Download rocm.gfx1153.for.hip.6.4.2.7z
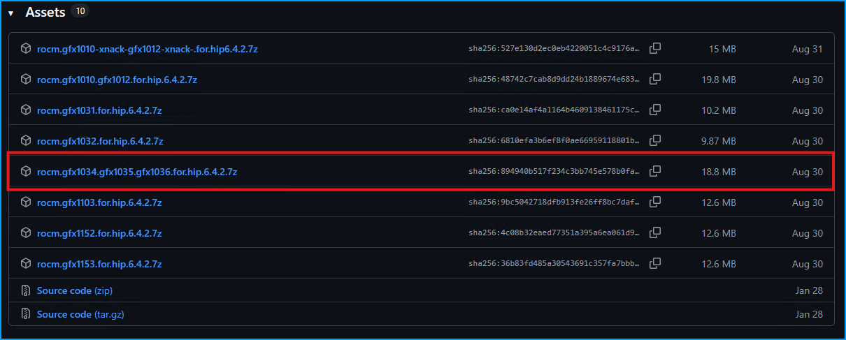The height and width of the screenshot is (340, 846). 99,264
